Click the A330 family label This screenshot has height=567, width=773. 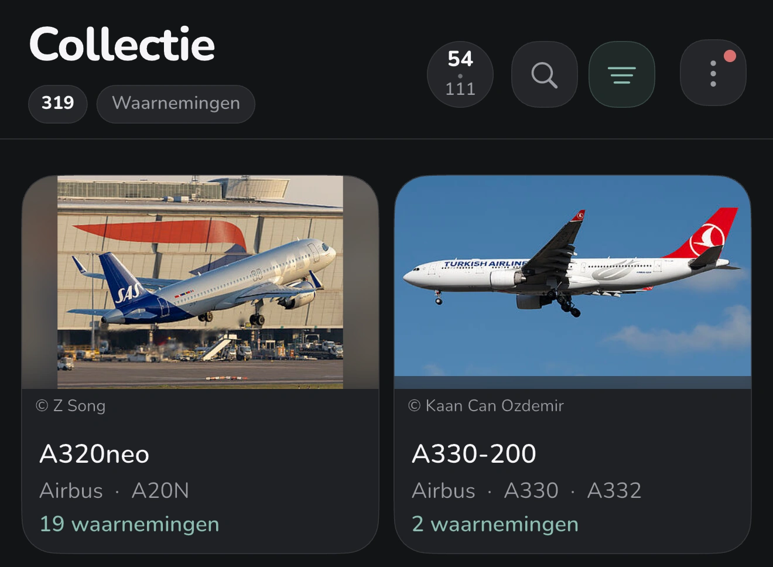(x=531, y=491)
